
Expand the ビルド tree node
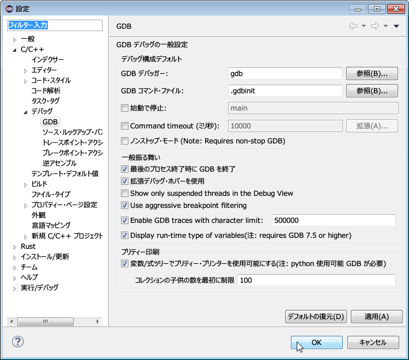click(x=25, y=185)
